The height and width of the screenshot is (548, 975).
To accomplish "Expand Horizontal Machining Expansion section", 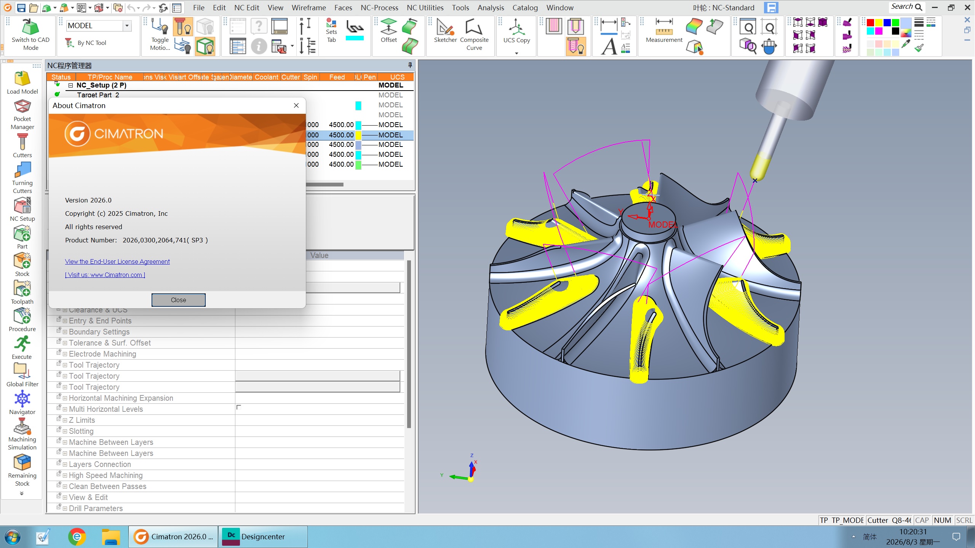I will [65, 398].
